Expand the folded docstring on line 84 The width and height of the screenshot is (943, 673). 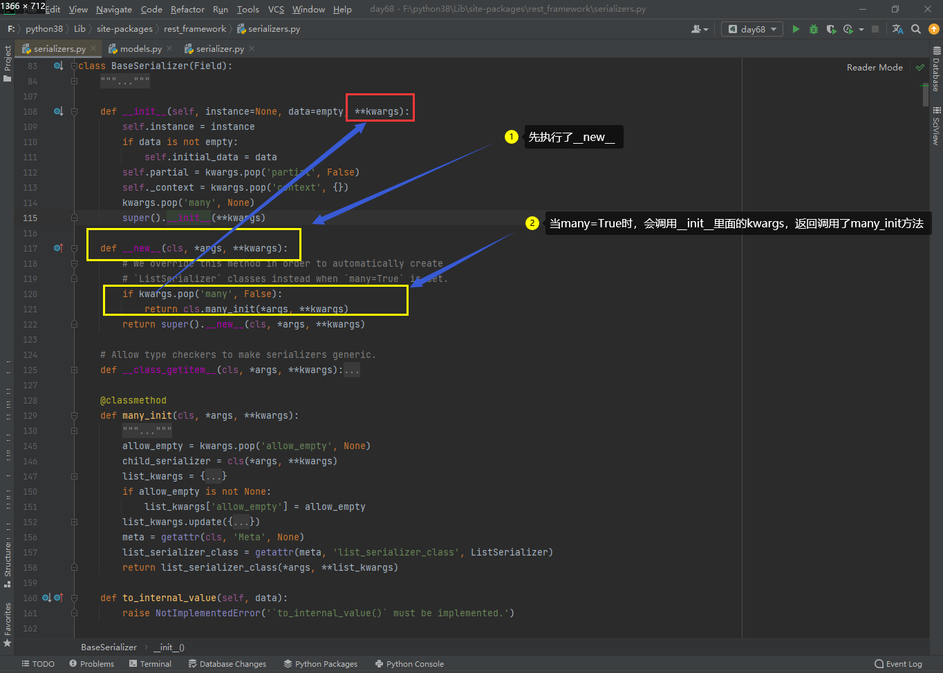(x=74, y=81)
